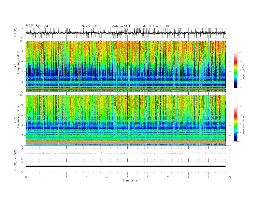Click the 'ch.1(V)' axis label
Viewport: 258px width, 199px height.
click(16, 33)
